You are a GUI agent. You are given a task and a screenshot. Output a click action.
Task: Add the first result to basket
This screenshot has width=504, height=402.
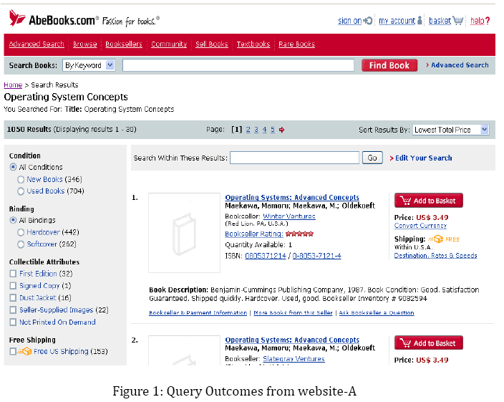pyautogui.click(x=428, y=201)
